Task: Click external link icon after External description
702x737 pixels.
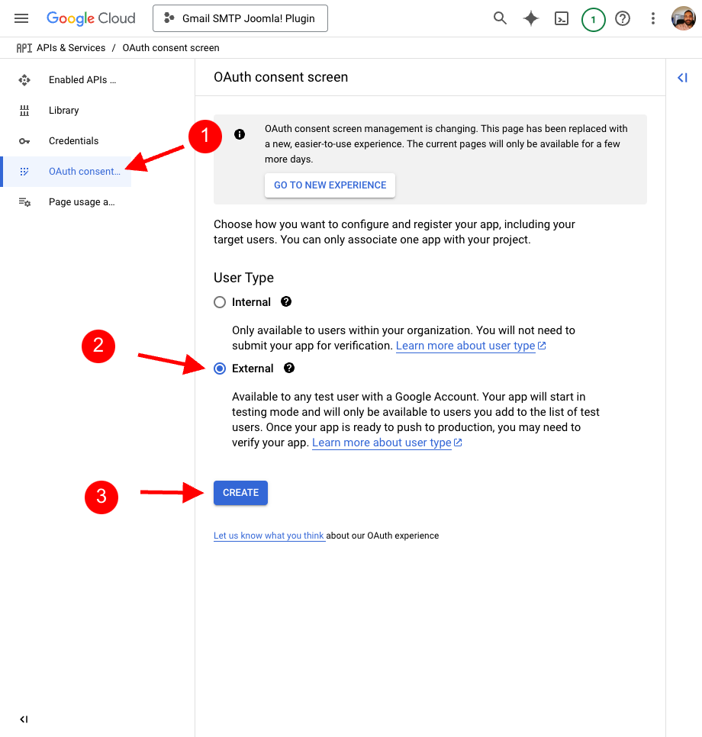Action: click(458, 443)
